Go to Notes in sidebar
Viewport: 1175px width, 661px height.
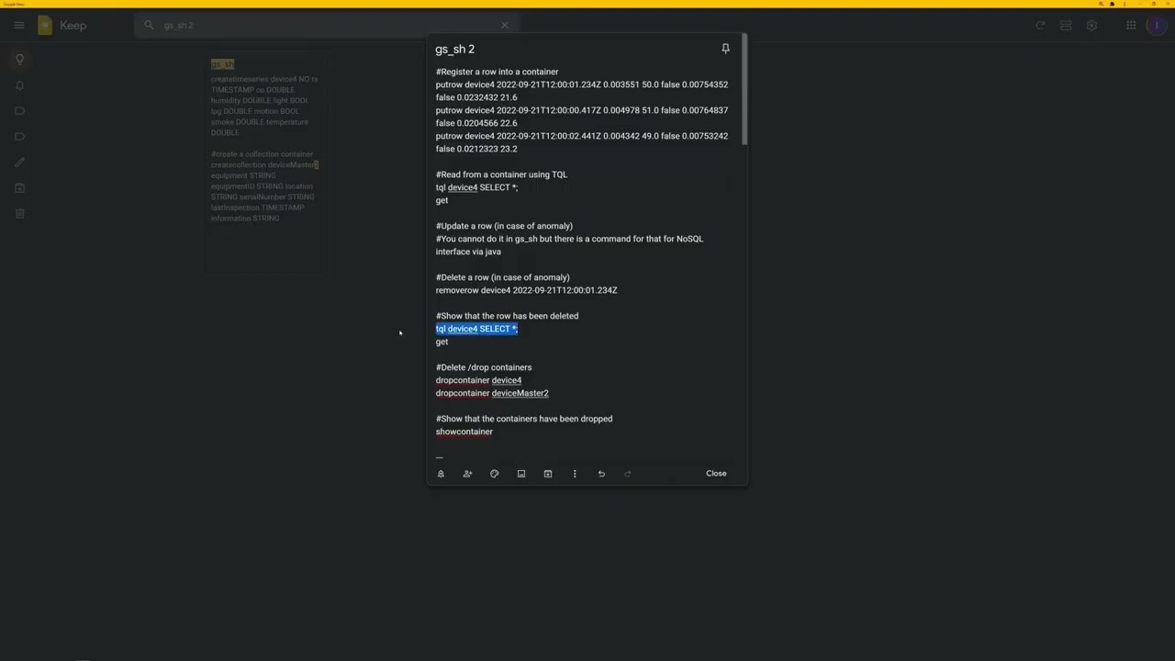pyautogui.click(x=19, y=60)
